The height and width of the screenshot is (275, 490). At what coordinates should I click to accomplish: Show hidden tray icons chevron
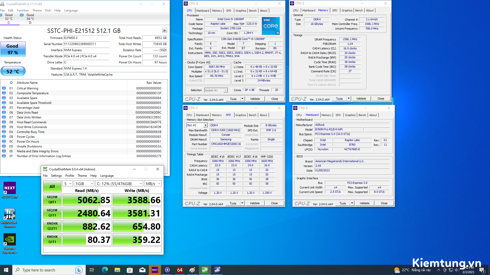pyautogui.click(x=438, y=270)
